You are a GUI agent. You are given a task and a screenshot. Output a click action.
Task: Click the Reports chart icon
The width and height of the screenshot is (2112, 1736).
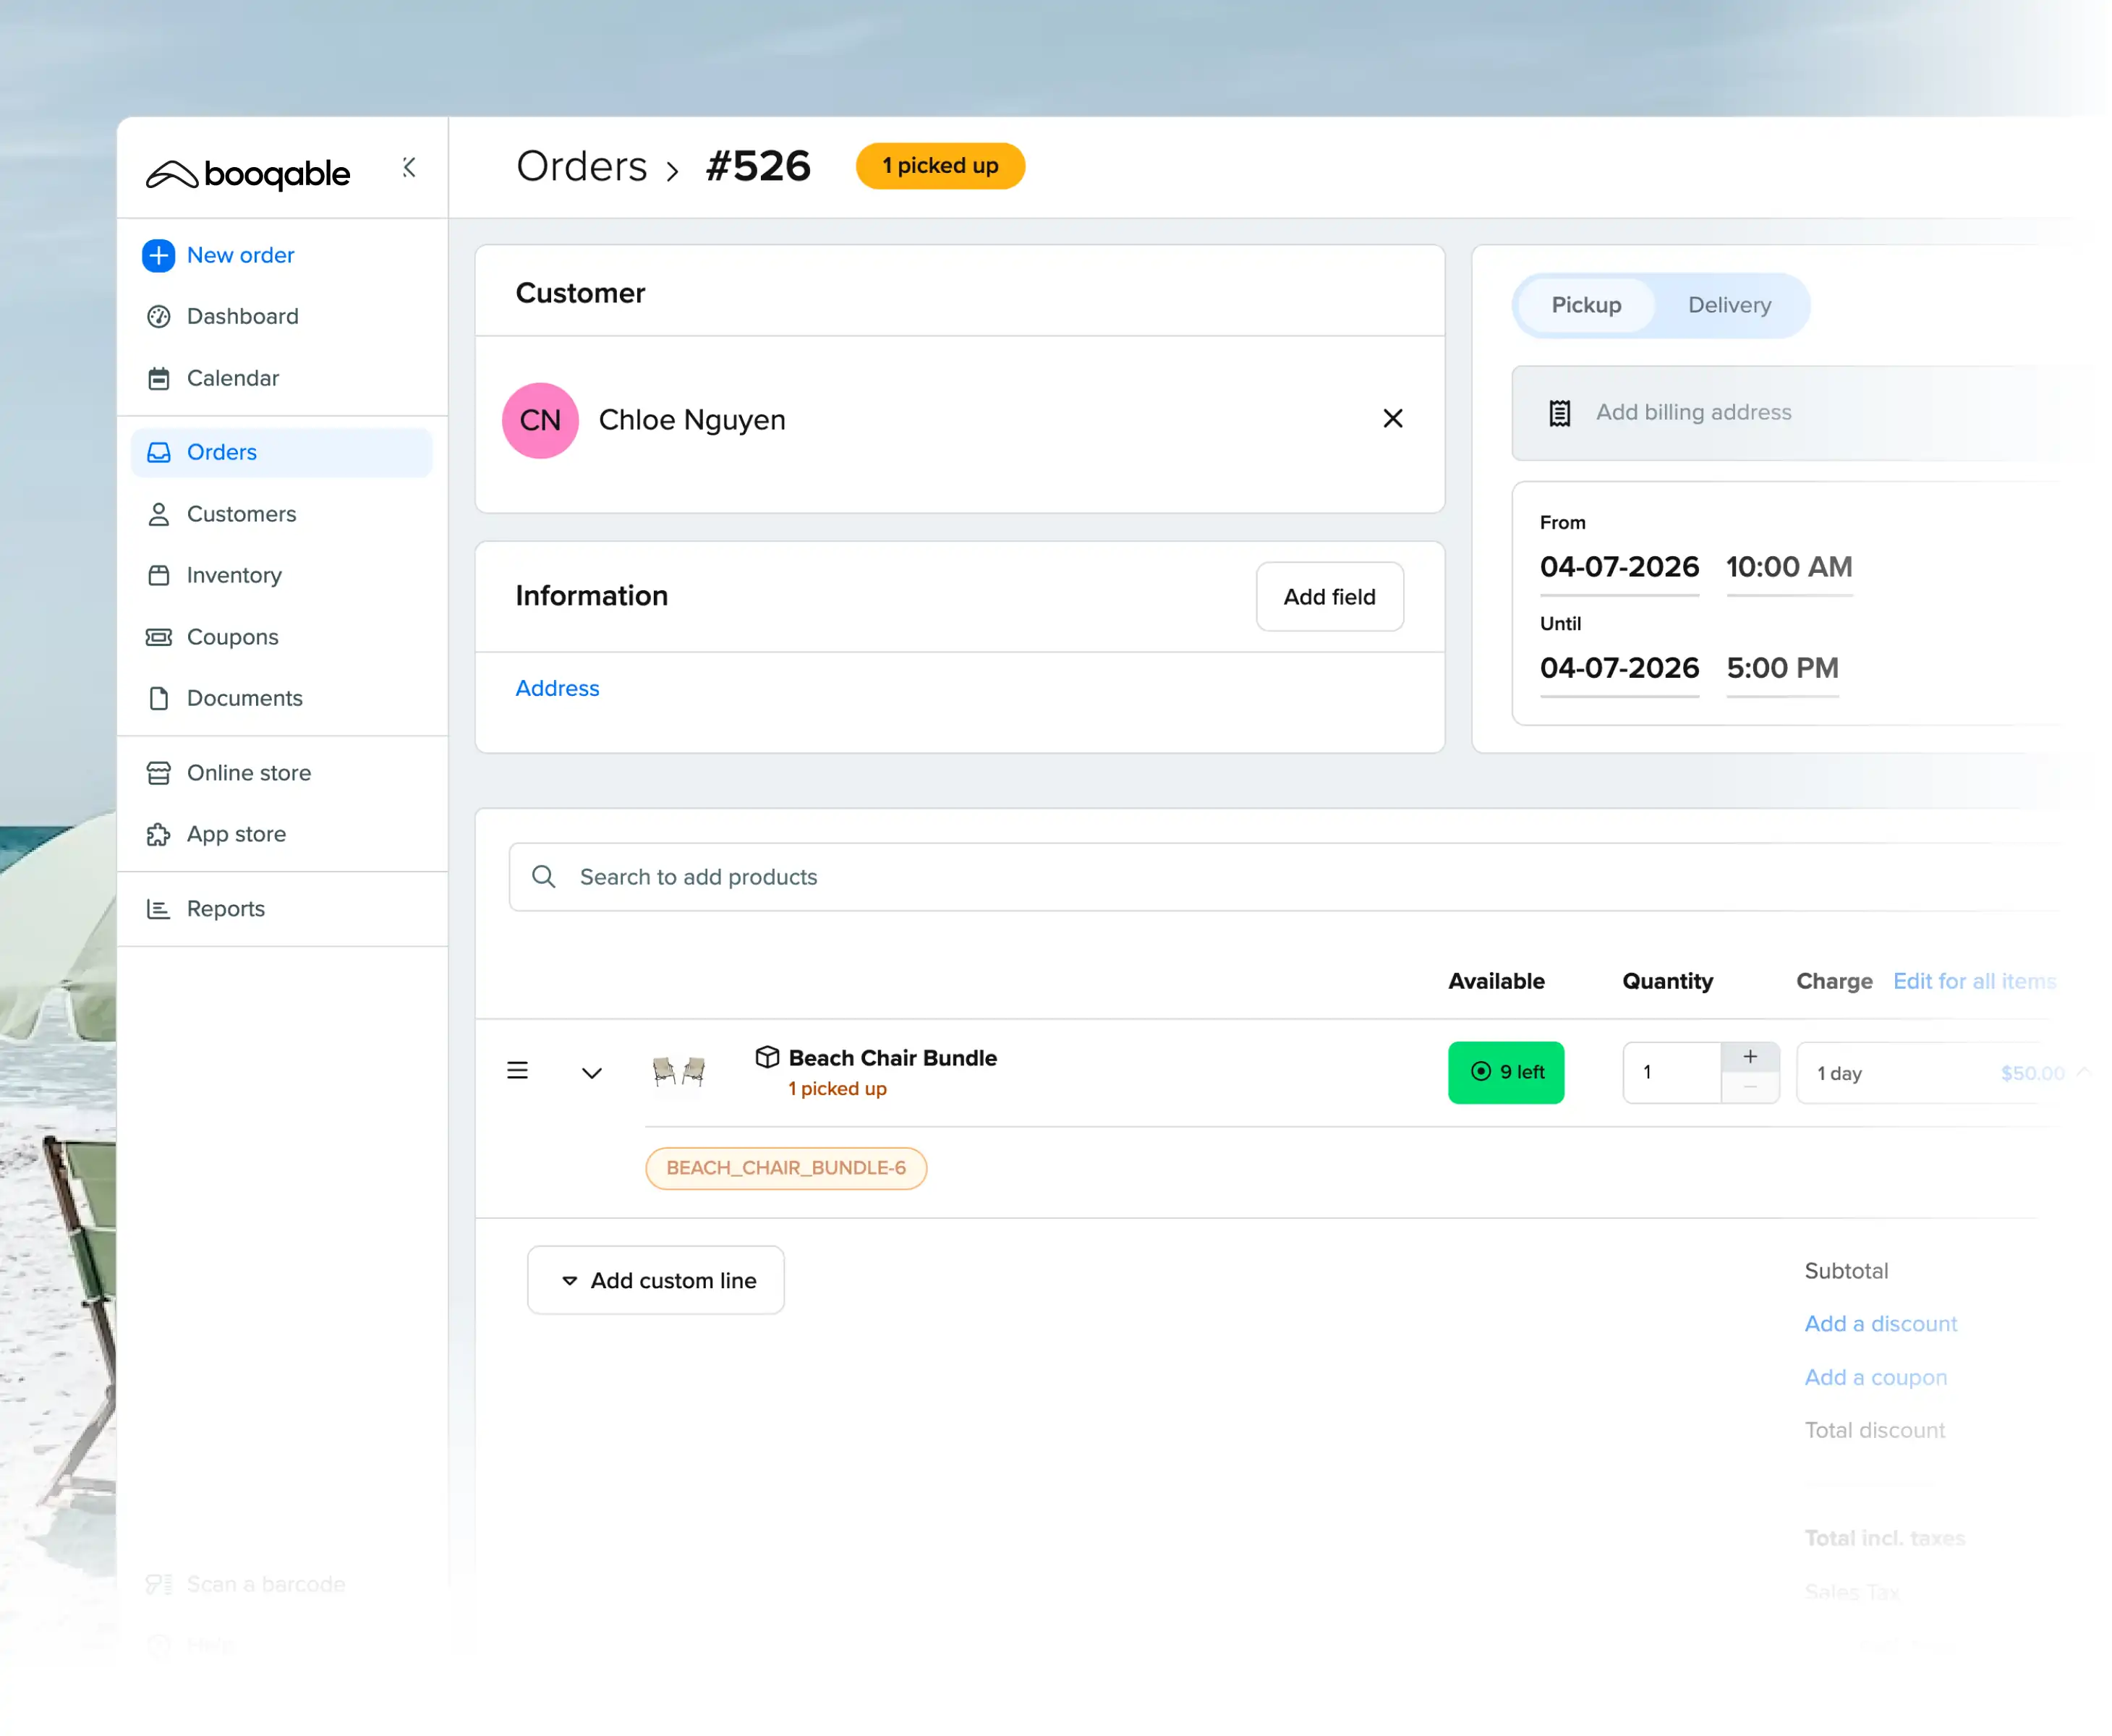(158, 909)
